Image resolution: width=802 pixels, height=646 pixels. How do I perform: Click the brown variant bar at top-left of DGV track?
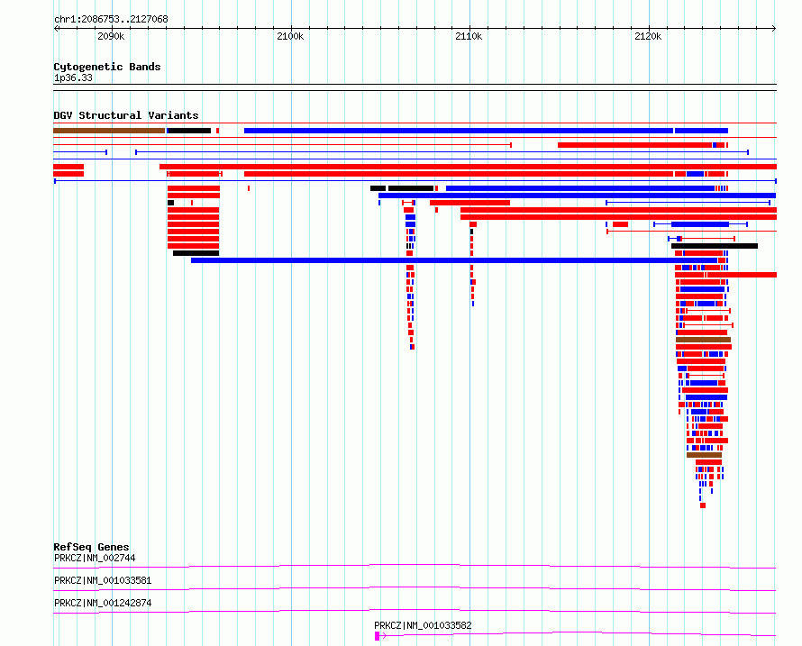tap(109, 131)
